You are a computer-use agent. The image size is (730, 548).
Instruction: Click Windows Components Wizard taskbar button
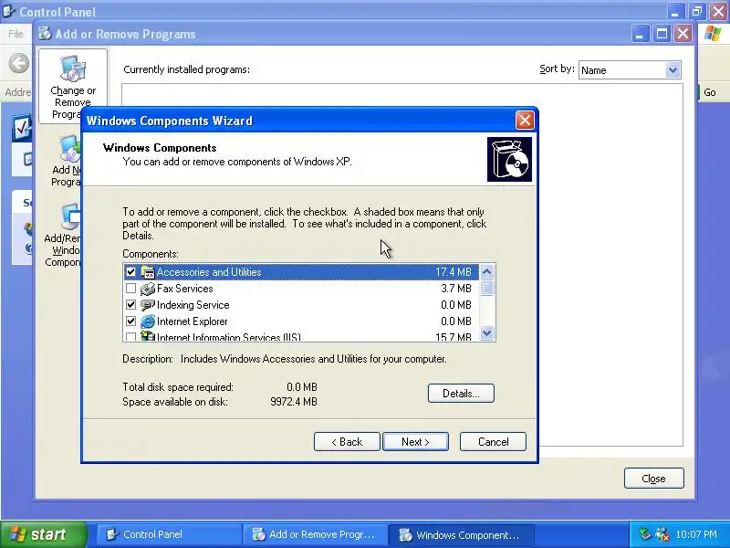point(461,534)
